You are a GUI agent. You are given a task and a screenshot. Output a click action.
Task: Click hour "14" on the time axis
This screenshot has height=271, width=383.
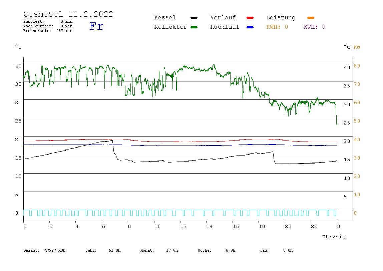point(209,227)
